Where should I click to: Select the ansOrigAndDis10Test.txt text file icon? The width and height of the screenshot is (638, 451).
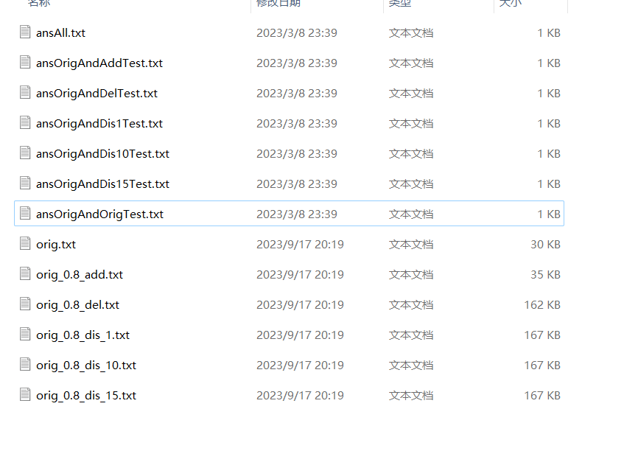25,153
